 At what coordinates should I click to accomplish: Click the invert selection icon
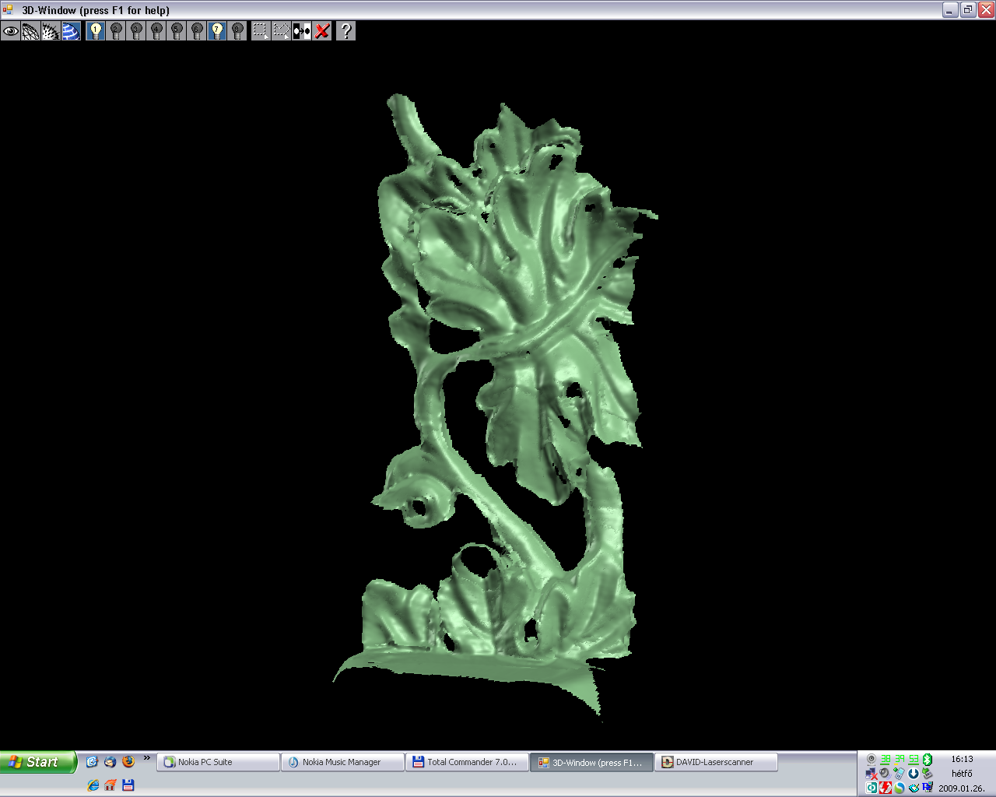tap(302, 31)
